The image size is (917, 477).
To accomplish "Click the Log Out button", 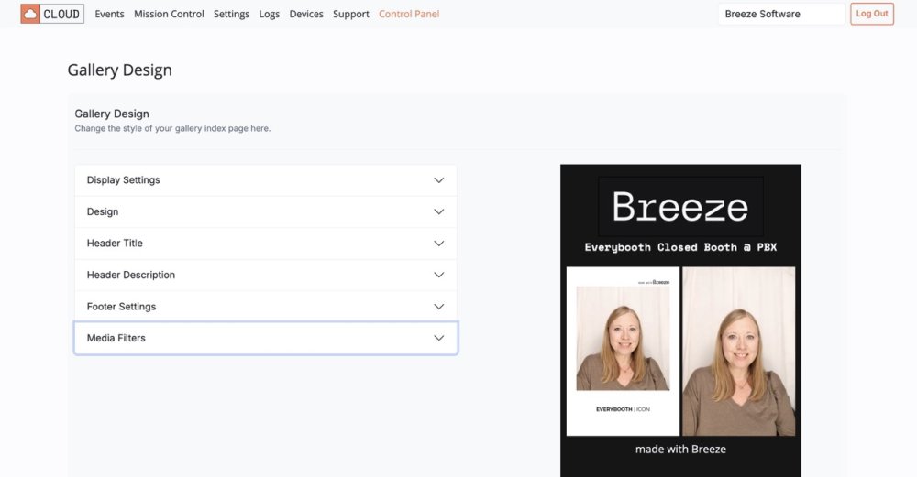I will point(872,14).
